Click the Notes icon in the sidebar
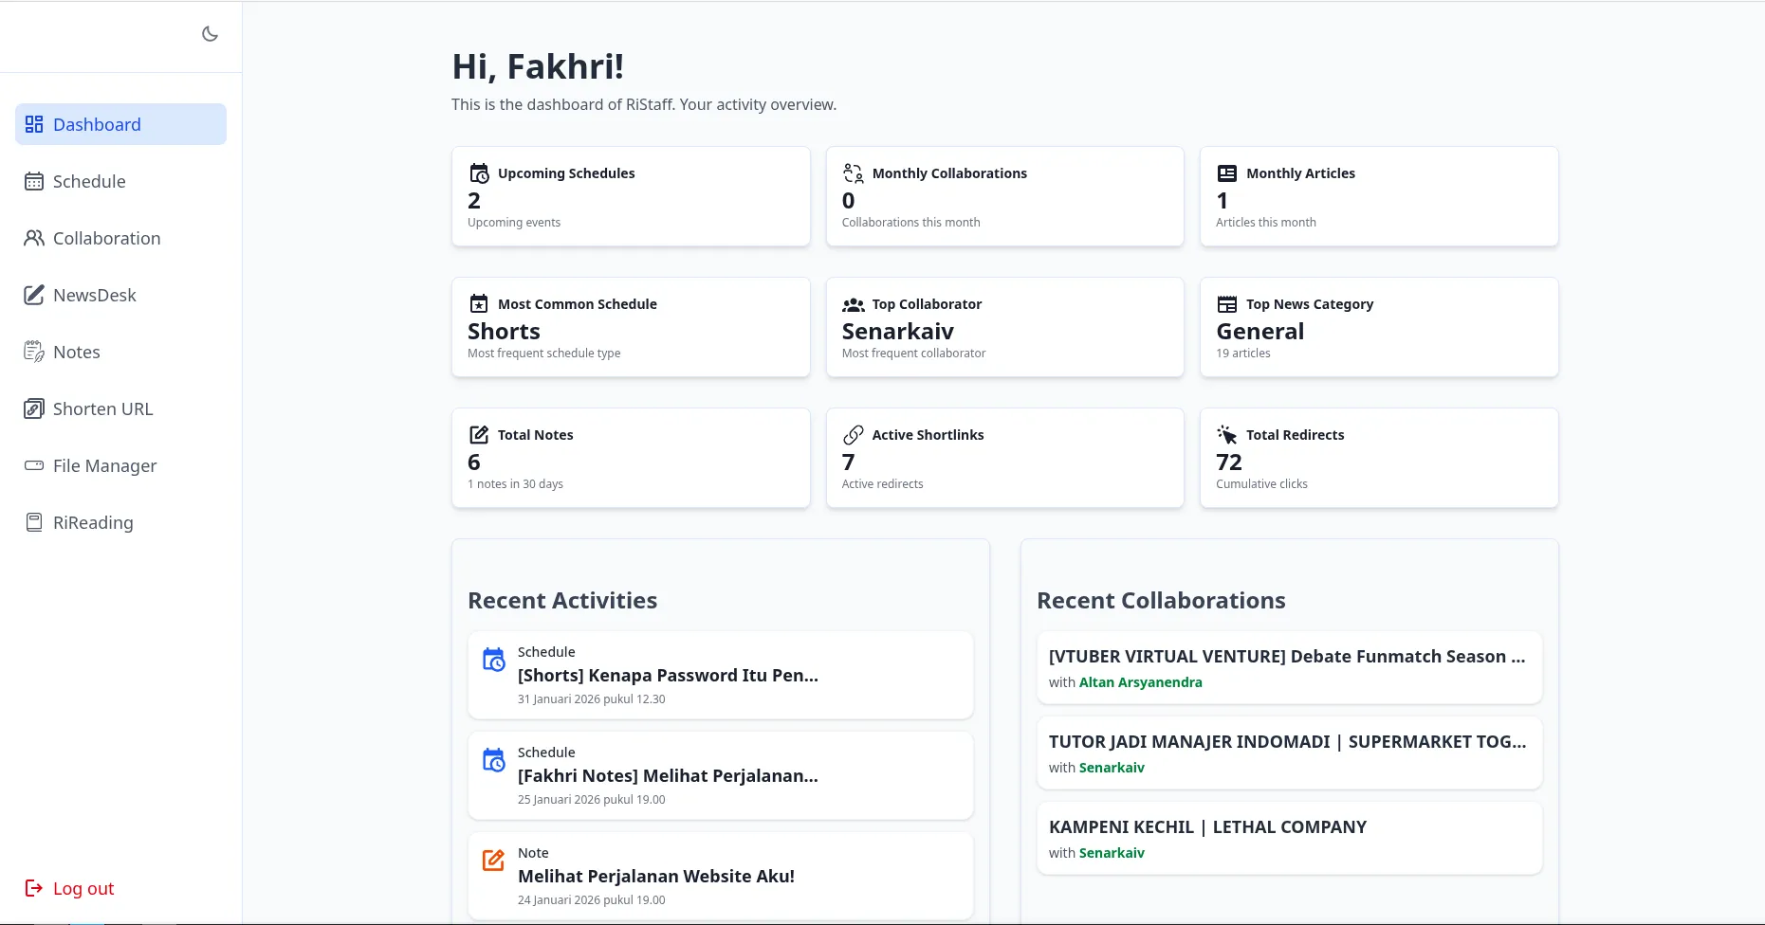 click(34, 352)
